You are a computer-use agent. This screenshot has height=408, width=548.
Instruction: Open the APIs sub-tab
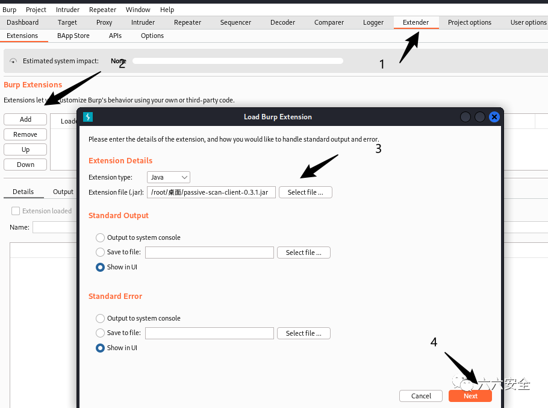pyautogui.click(x=116, y=36)
